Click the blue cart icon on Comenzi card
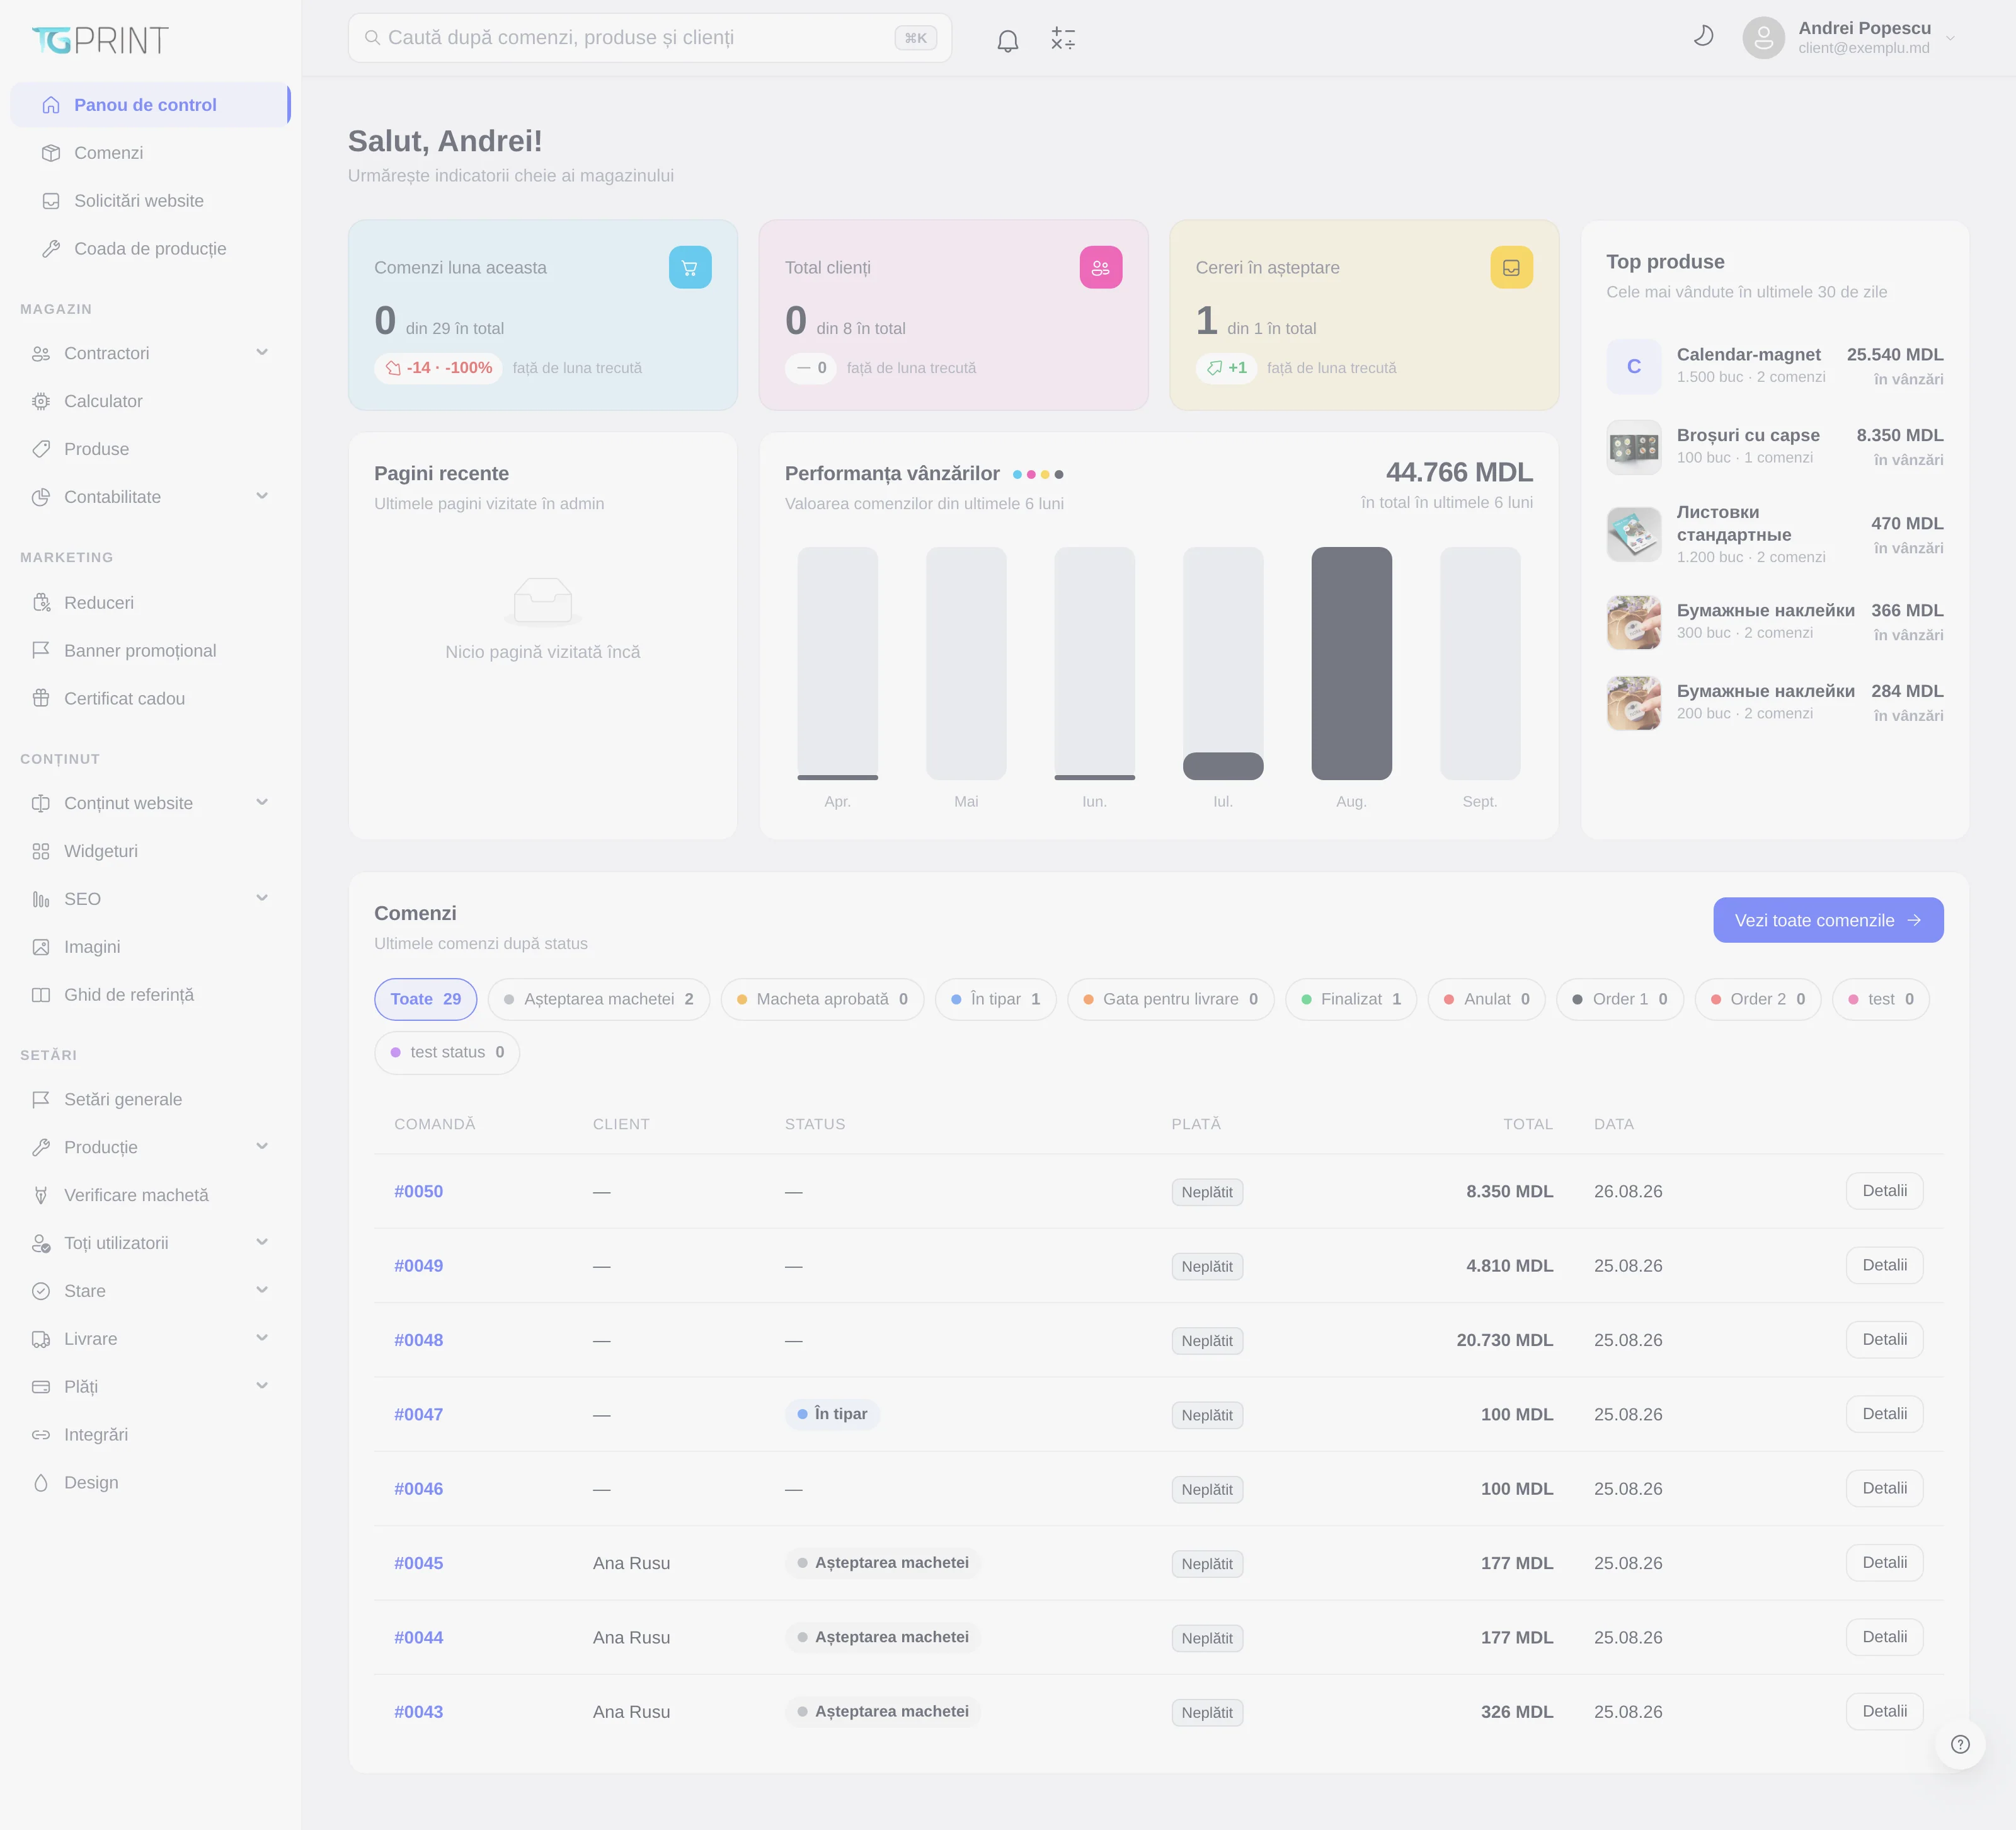Viewport: 2016px width, 1830px height. (x=689, y=268)
